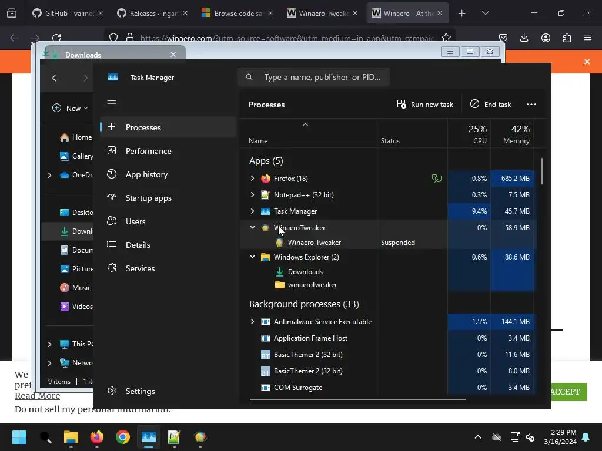This screenshot has height=451, width=602.
Task: Click the process list vertical scrollbar
Action: pyautogui.click(x=542, y=171)
